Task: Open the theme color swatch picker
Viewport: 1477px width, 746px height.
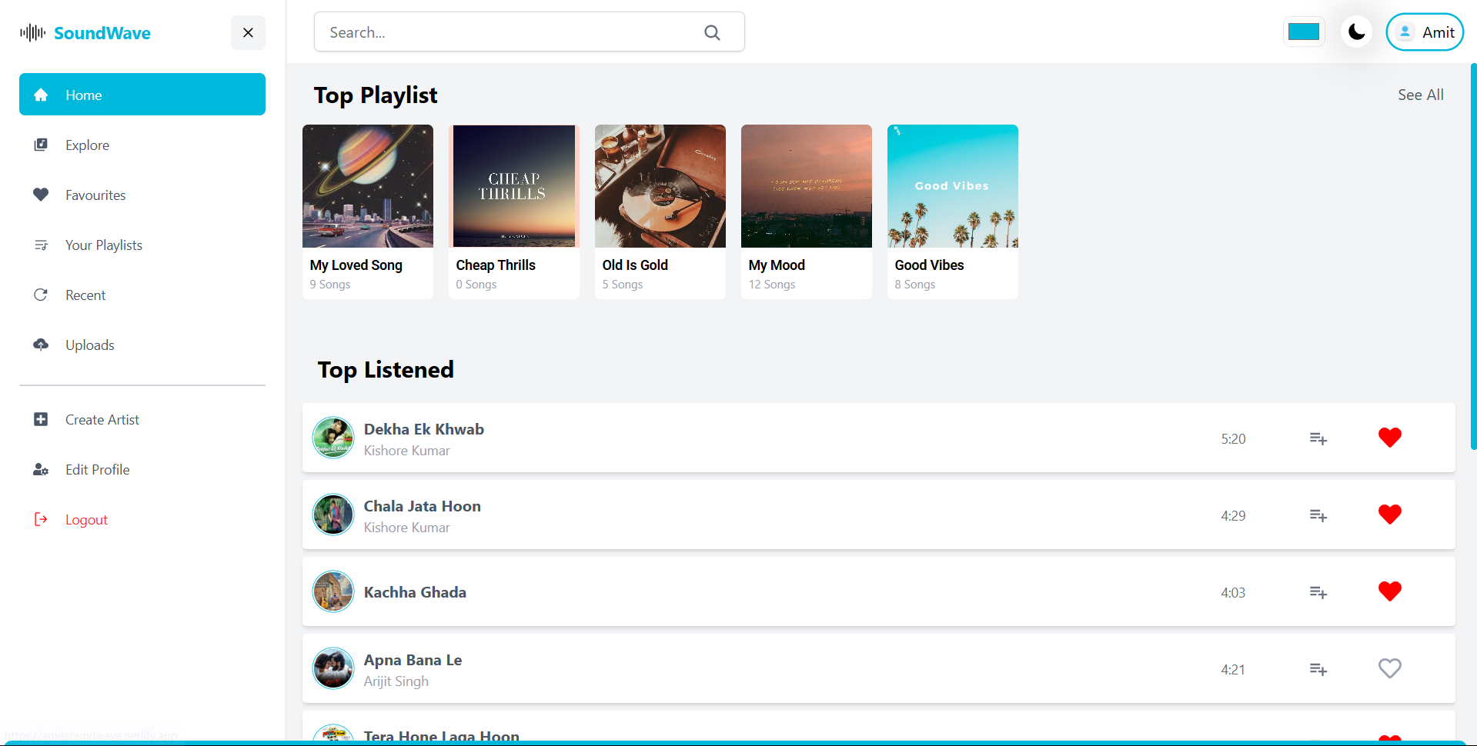Action: pos(1304,32)
